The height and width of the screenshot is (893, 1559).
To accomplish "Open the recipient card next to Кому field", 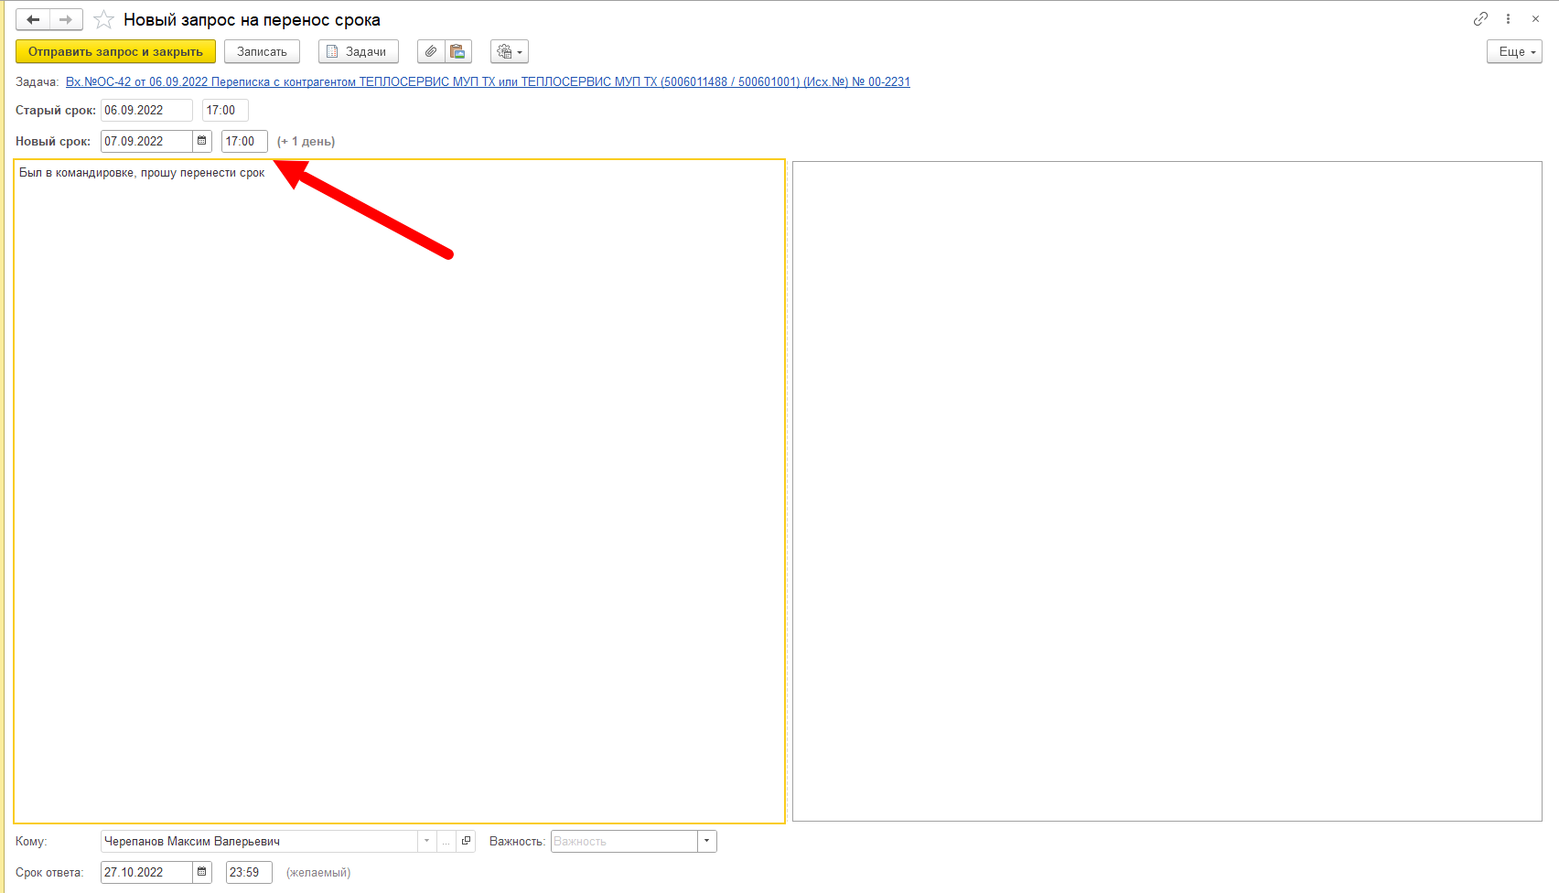I will click(x=466, y=841).
